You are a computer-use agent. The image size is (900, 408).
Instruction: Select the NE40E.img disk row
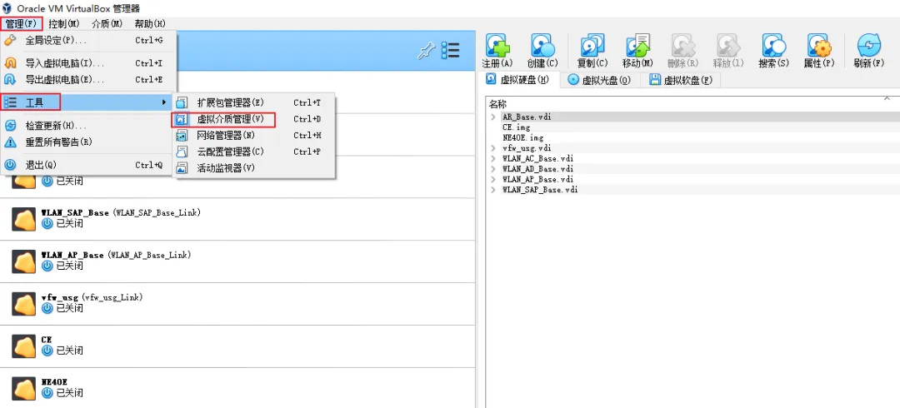[x=692, y=137]
